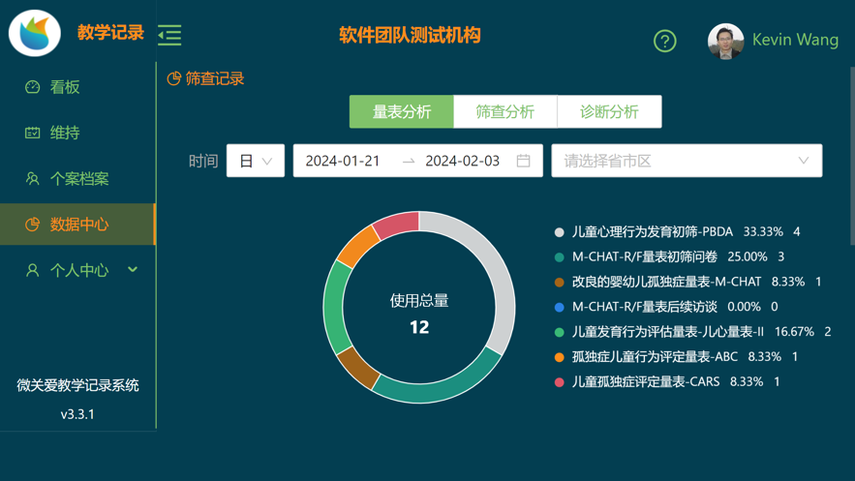Click Kevin Wang's avatar photo
The image size is (855, 481).
(x=725, y=41)
